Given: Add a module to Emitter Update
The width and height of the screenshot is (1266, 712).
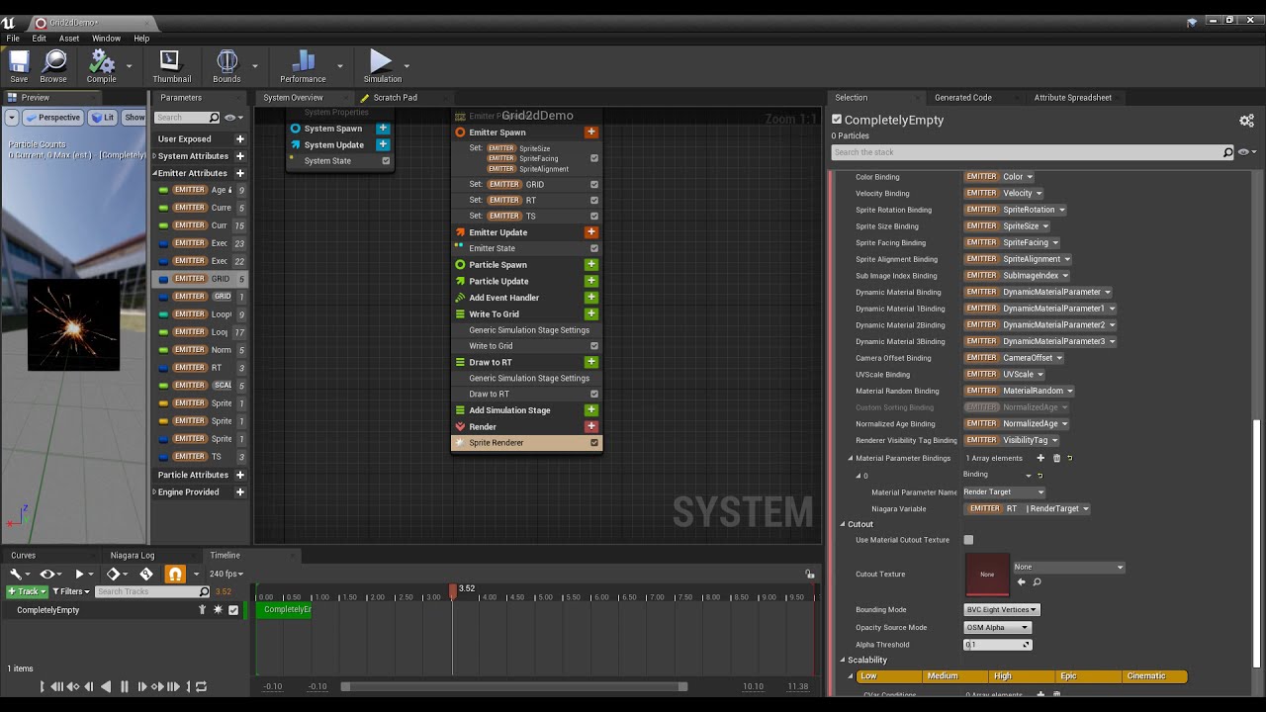Looking at the screenshot, I should [590, 232].
